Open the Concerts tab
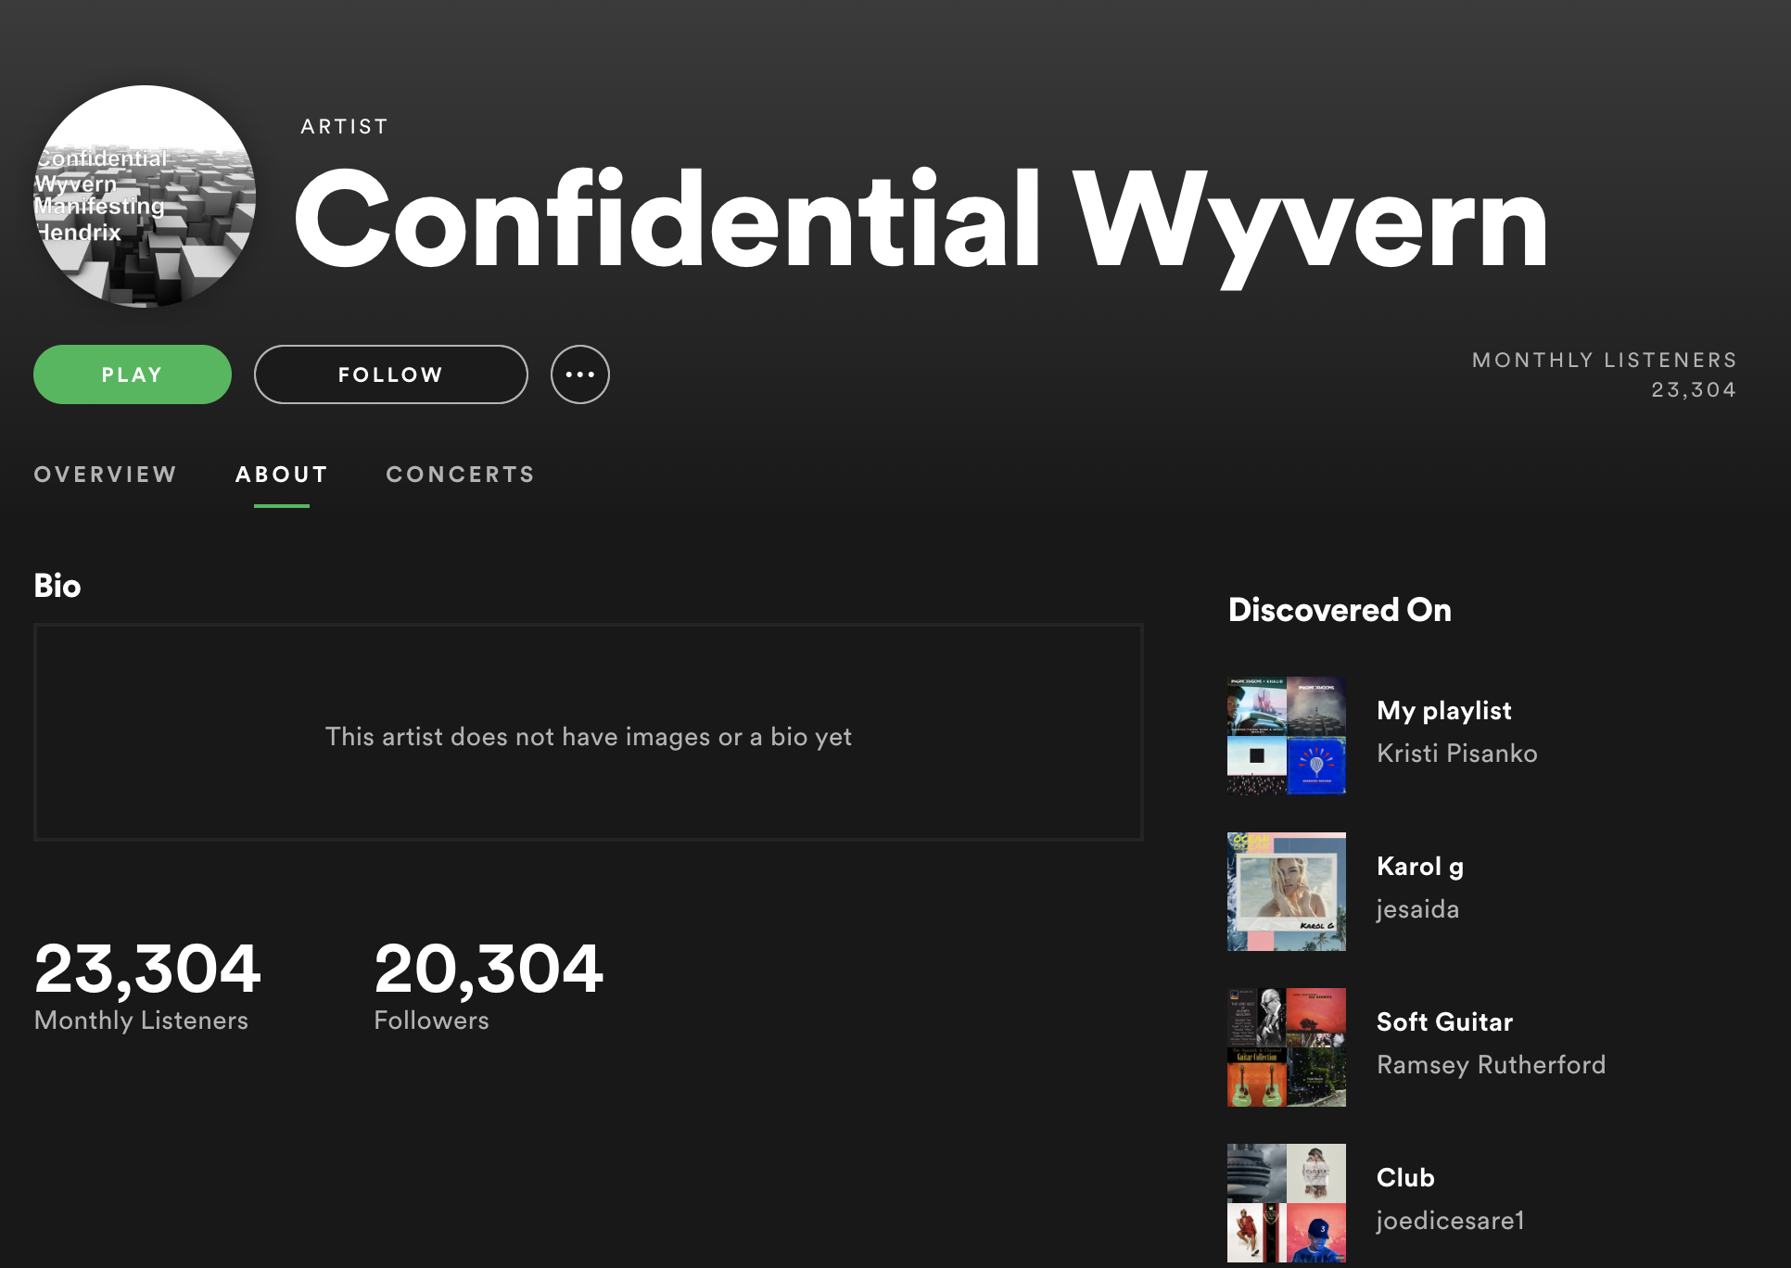Screen dimensions: 1791x1268 click(x=461, y=475)
